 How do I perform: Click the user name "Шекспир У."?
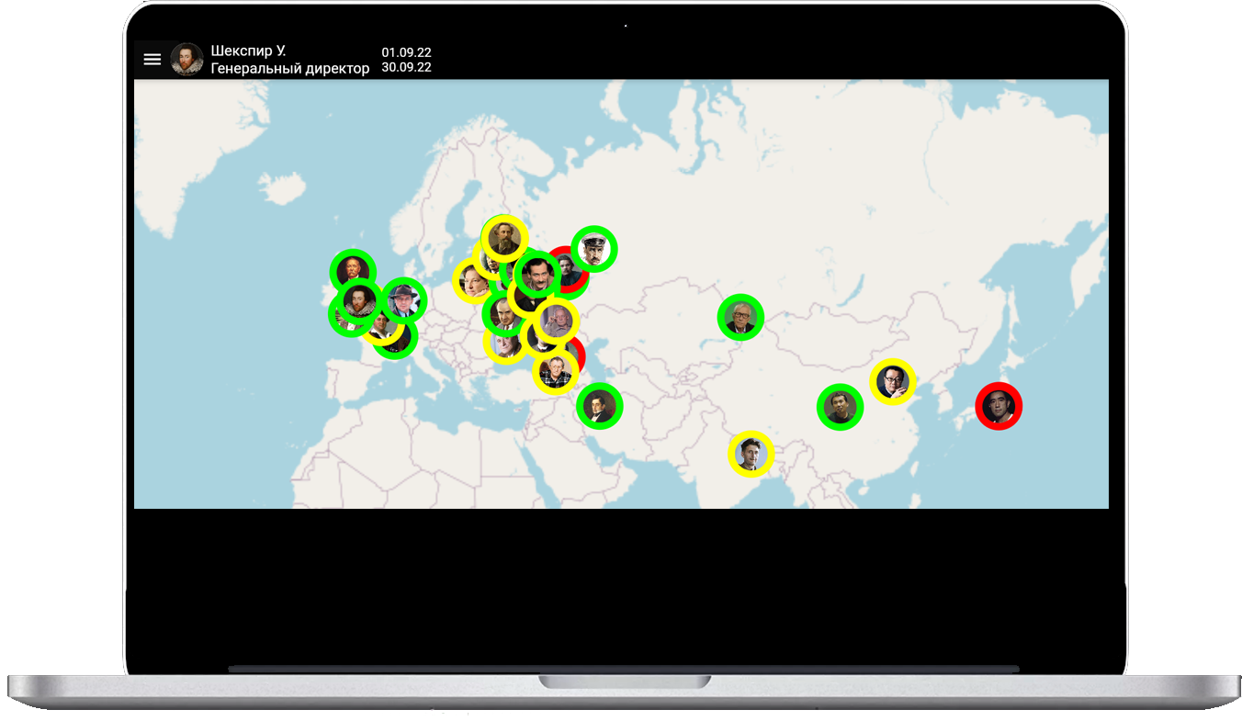[248, 51]
